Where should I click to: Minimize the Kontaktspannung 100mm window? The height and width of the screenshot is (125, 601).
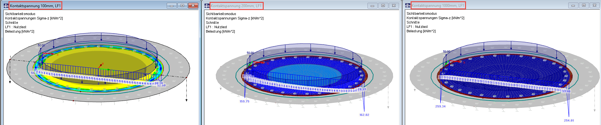point(171,6)
